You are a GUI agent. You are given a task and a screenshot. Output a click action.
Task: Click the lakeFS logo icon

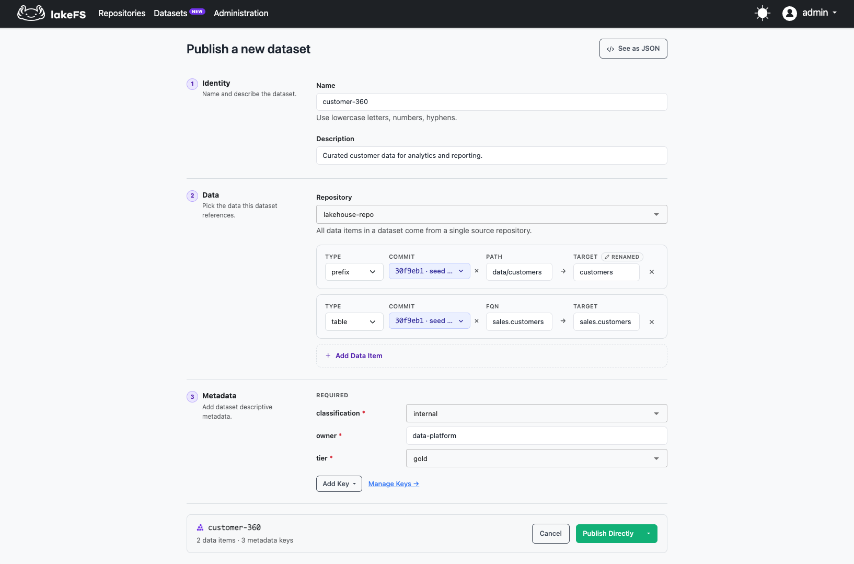(31, 13)
